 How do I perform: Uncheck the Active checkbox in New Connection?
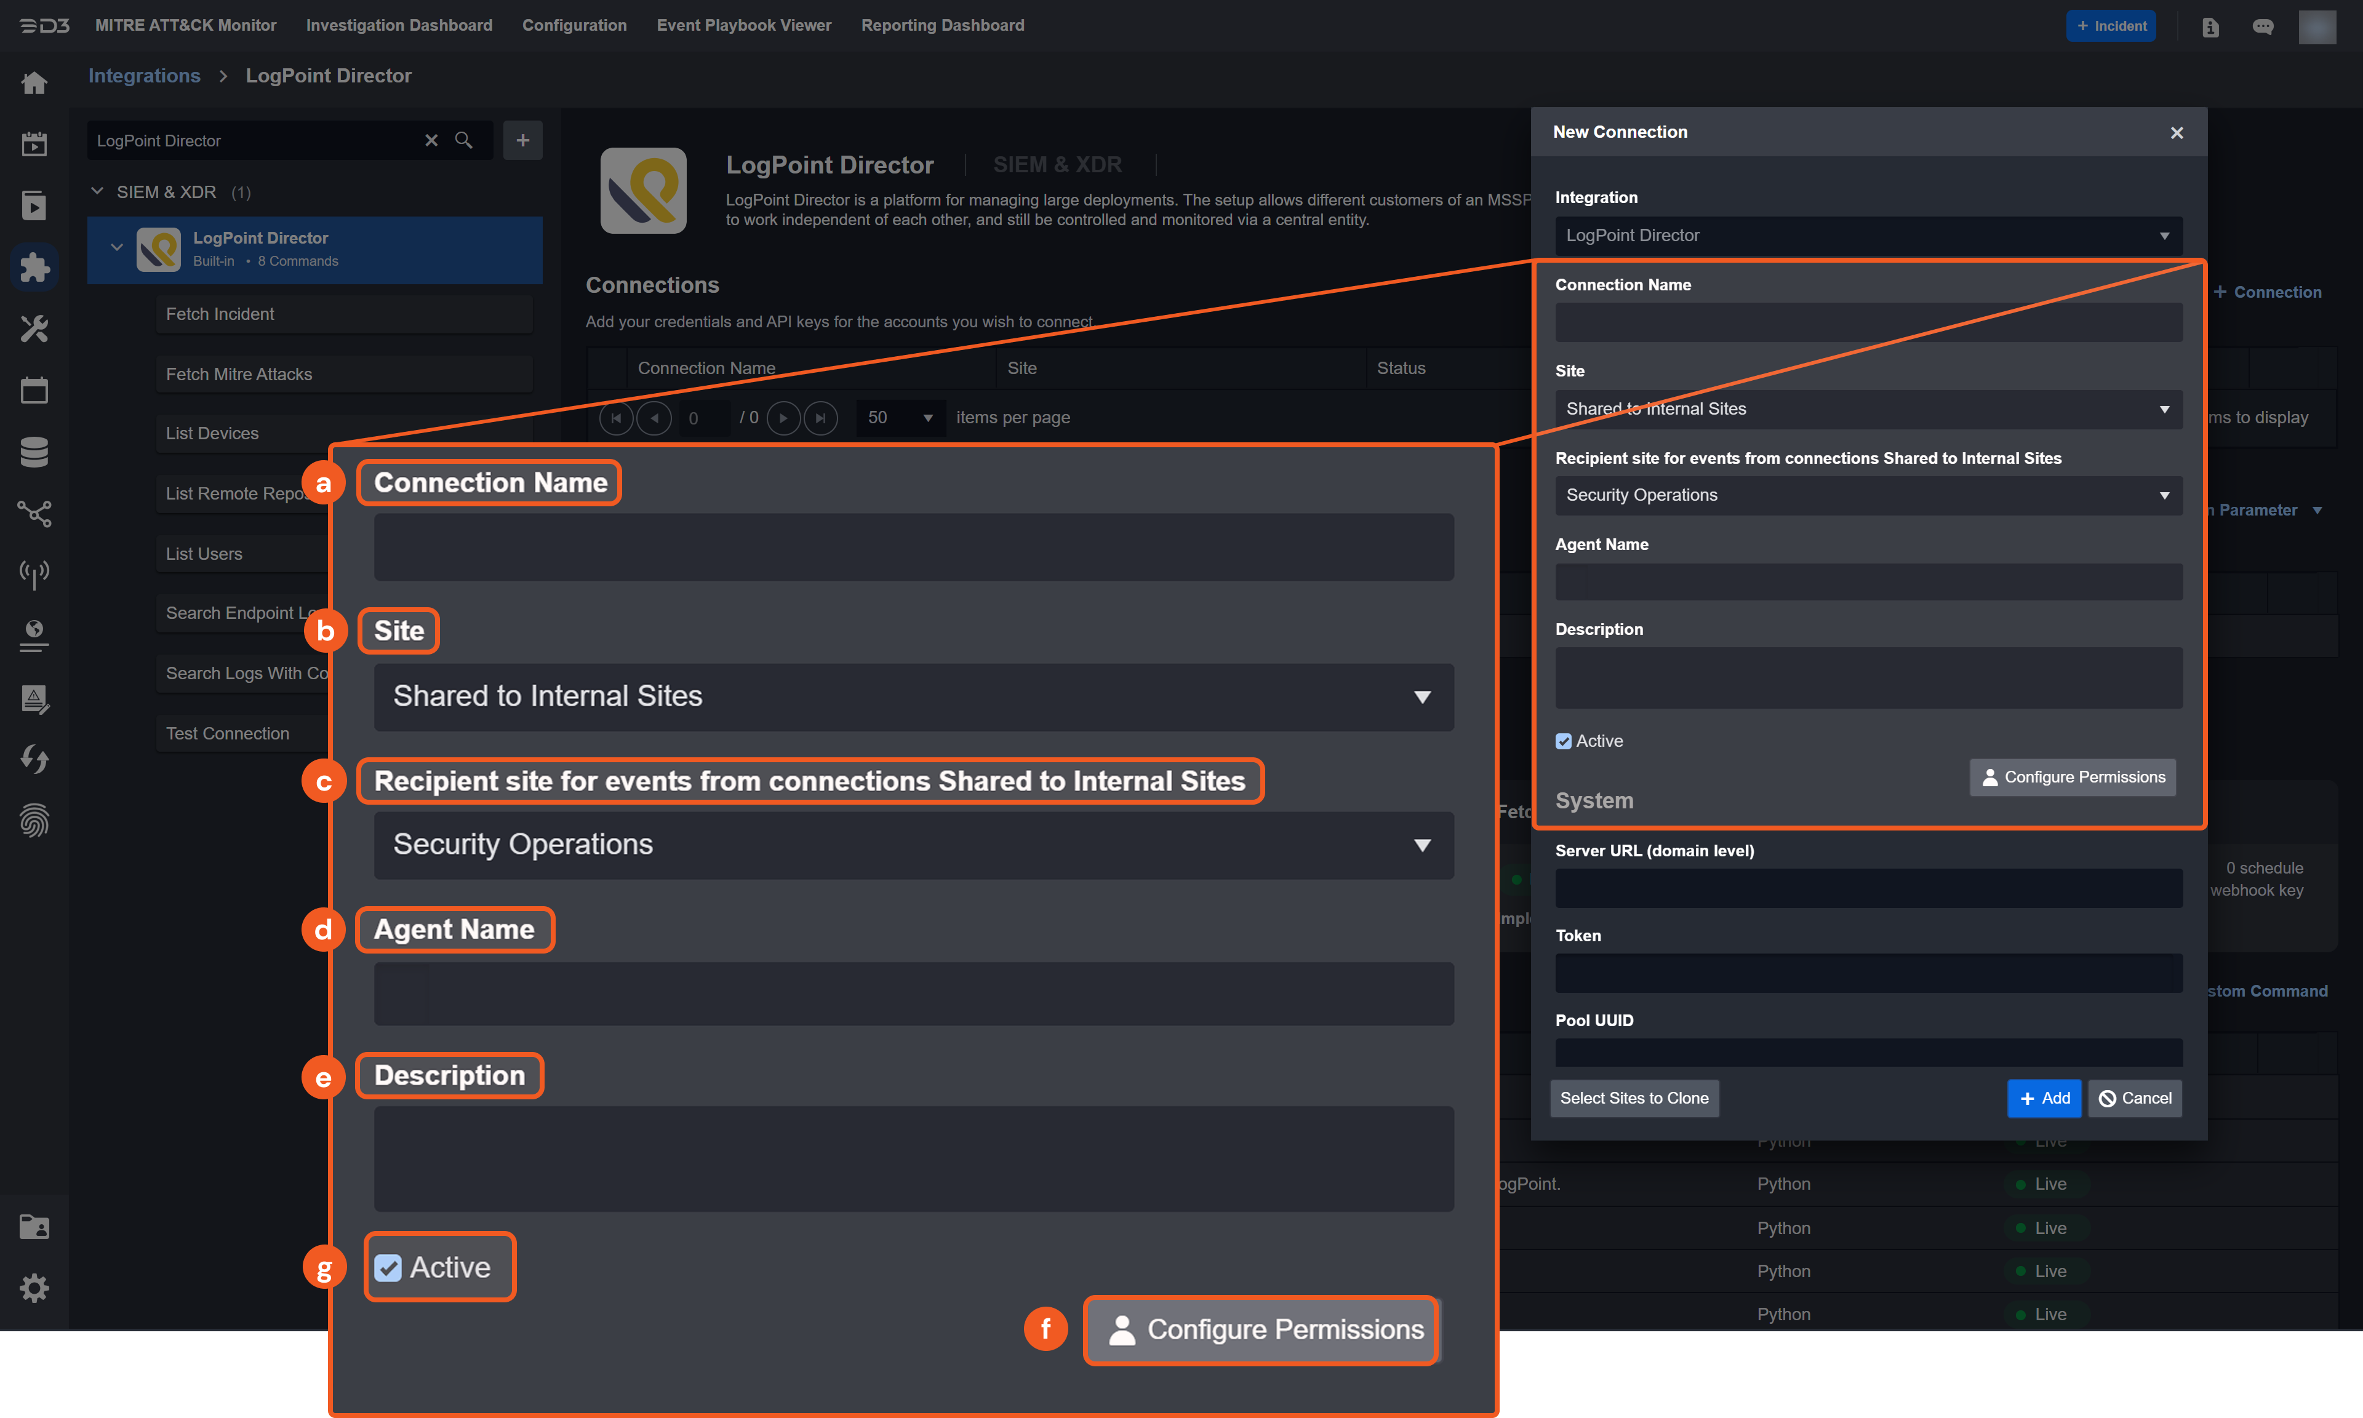click(1563, 741)
